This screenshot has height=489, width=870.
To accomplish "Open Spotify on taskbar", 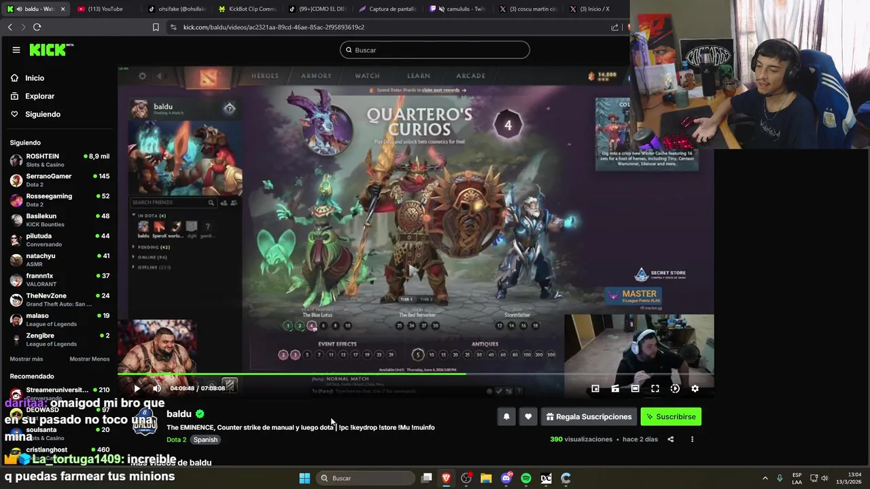I will (x=526, y=478).
